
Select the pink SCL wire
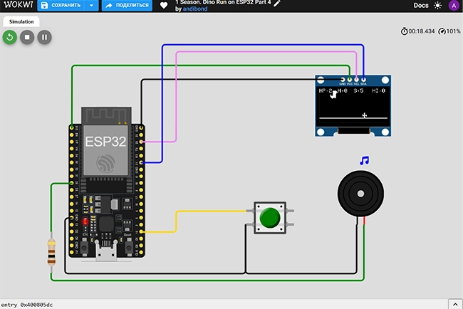tap(266, 52)
